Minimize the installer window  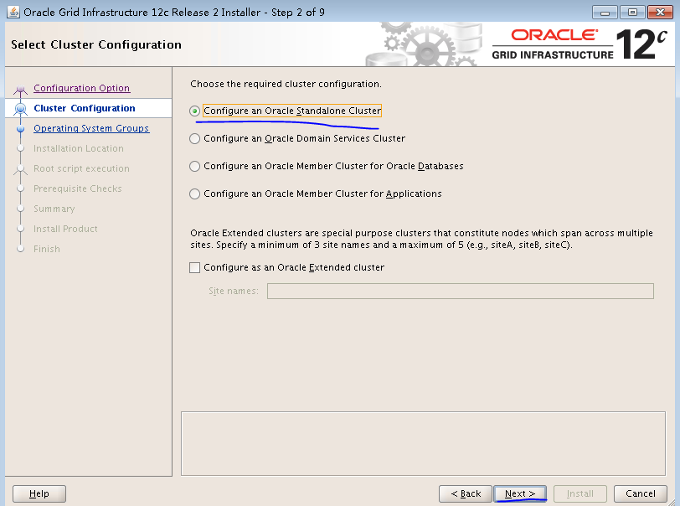605,13
